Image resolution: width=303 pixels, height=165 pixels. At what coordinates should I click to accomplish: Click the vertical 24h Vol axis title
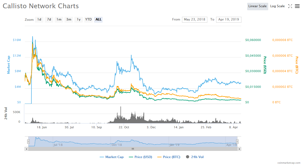coord(6,113)
